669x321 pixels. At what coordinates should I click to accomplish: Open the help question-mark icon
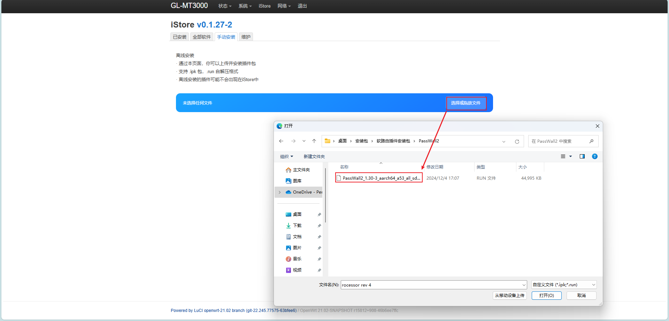594,156
